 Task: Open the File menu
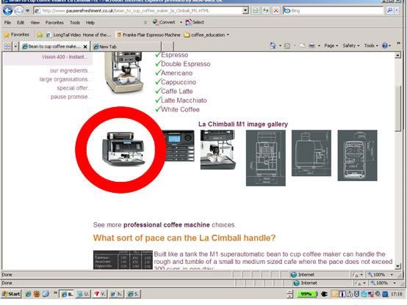7,23
